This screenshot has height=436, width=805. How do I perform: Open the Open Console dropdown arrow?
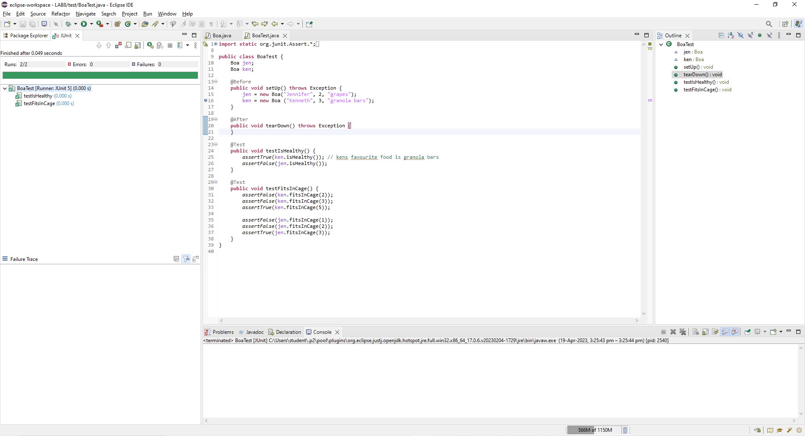[x=781, y=332]
